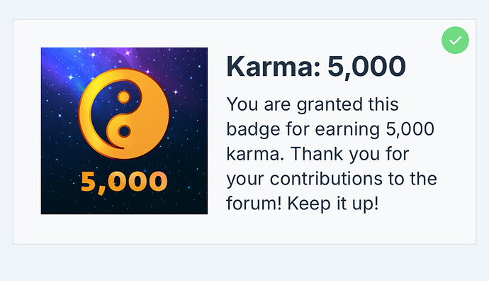Select the "Karma: 5,000" badge title
The height and width of the screenshot is (281, 489).
(316, 67)
